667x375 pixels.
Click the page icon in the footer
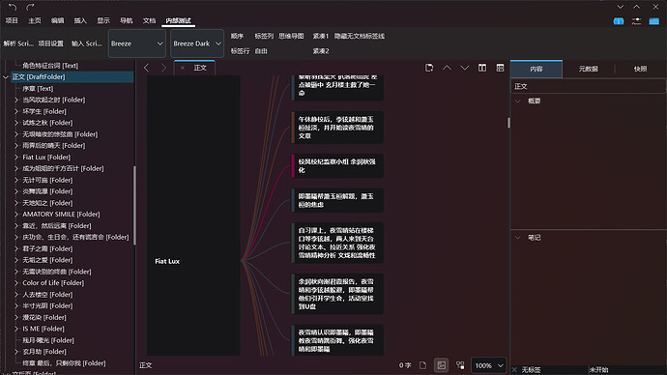click(x=422, y=365)
